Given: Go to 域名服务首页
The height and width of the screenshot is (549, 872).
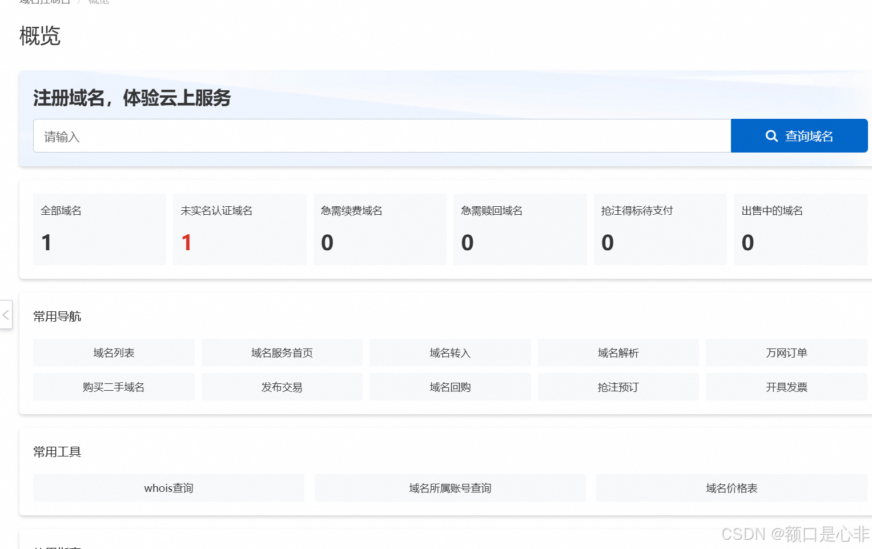Looking at the screenshot, I should (x=282, y=352).
